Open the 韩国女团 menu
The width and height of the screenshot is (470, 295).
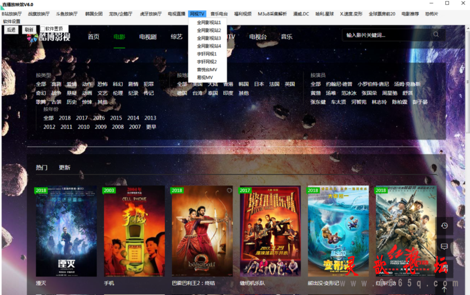pos(94,14)
